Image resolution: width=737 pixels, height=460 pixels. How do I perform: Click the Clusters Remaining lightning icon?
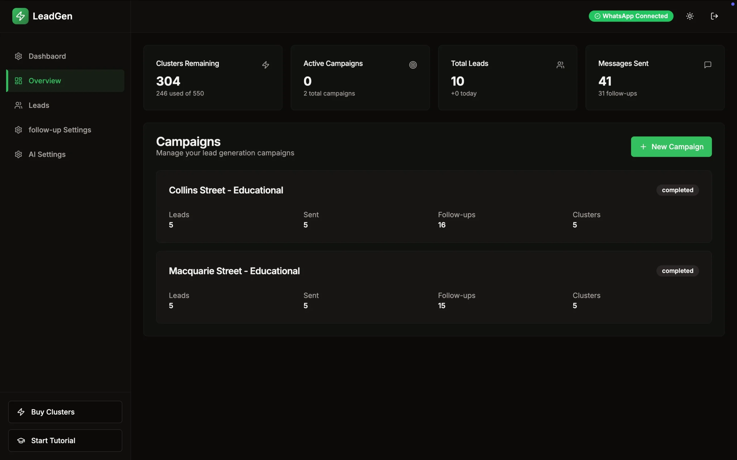tap(265, 65)
